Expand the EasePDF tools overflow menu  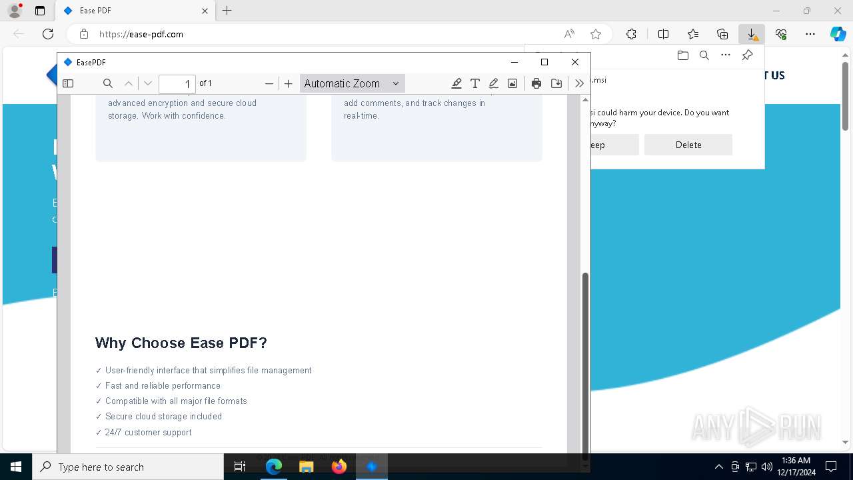579,83
